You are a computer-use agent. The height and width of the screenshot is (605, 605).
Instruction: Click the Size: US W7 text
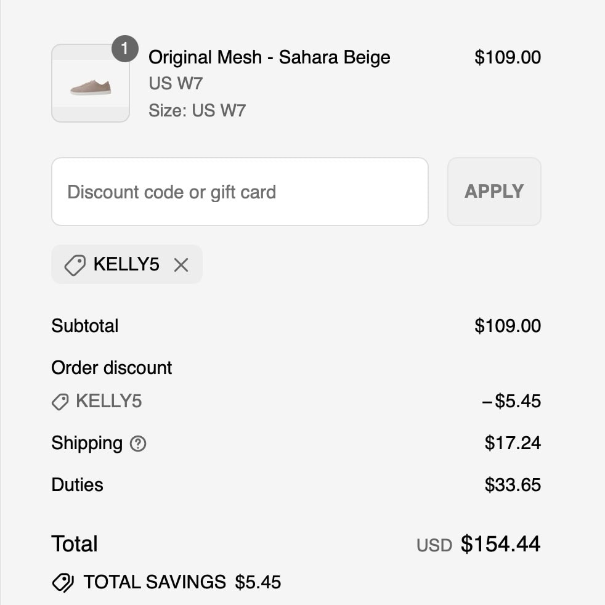[197, 110]
